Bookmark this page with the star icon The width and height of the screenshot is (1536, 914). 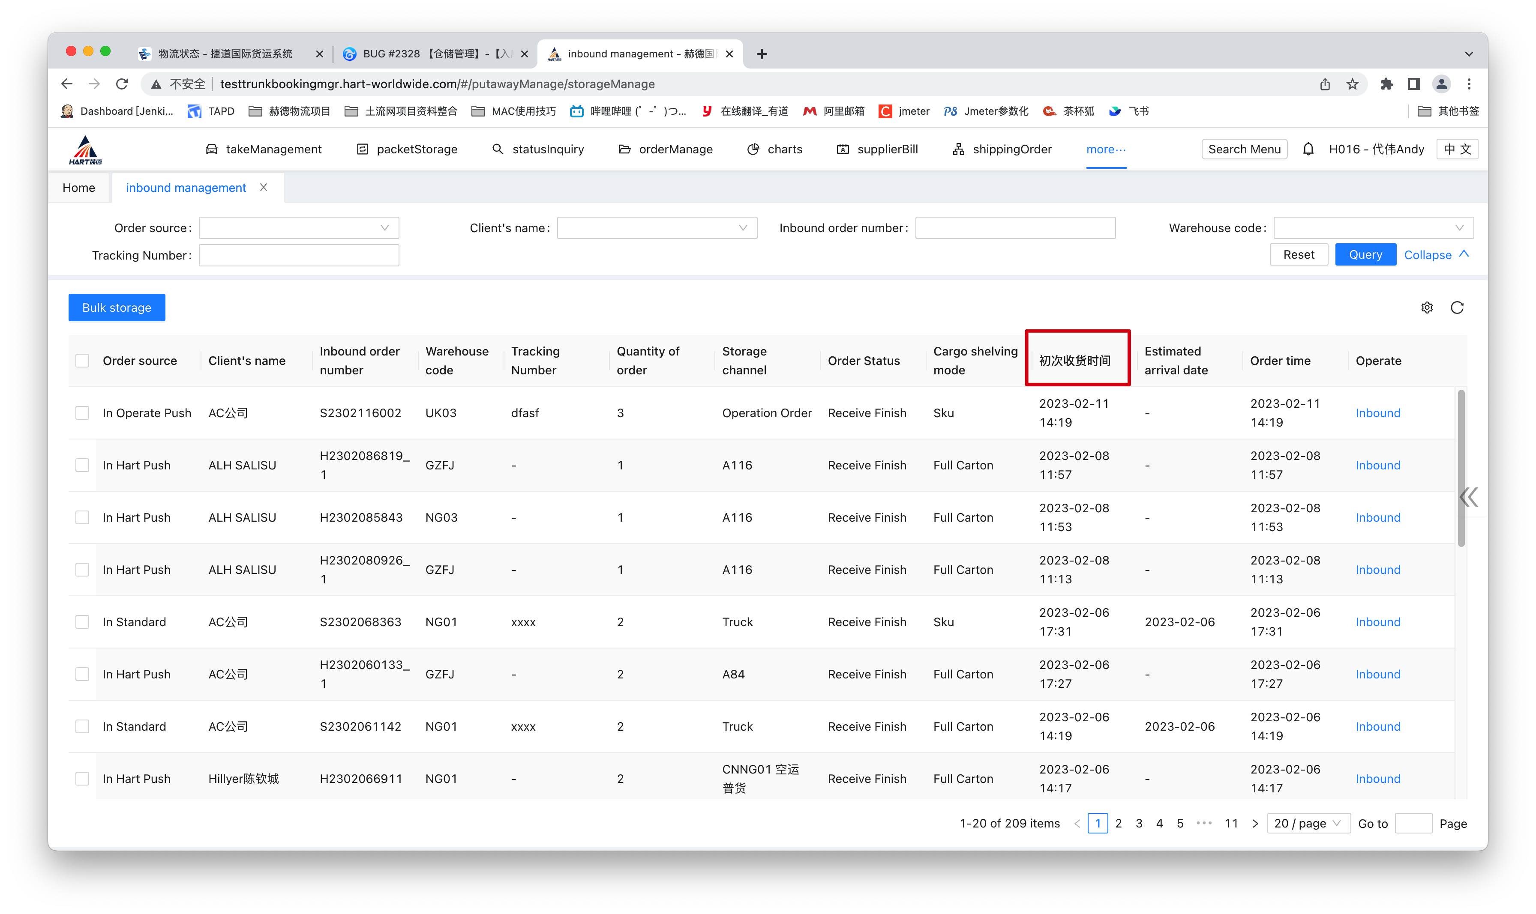coord(1353,84)
